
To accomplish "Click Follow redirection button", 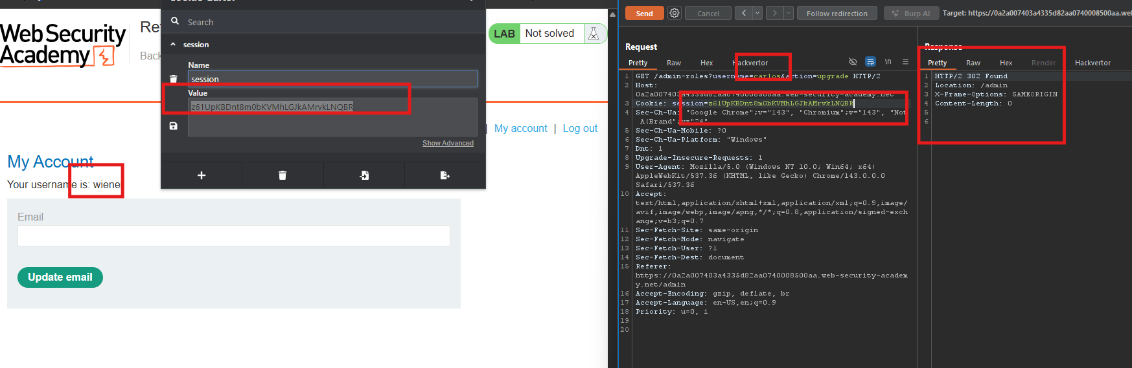I will pos(837,14).
